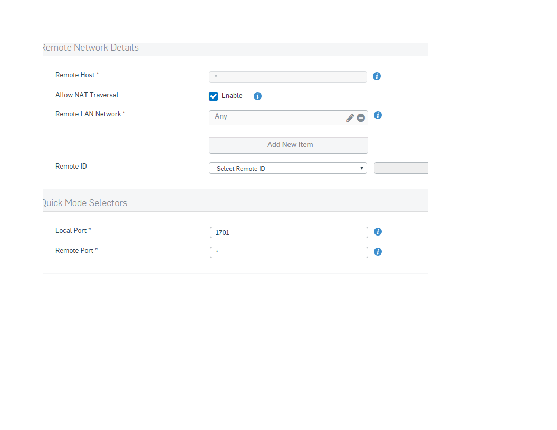Viewport: 557px width, 430px height.
Task: Click the Remote Port info icon
Action: [378, 251]
